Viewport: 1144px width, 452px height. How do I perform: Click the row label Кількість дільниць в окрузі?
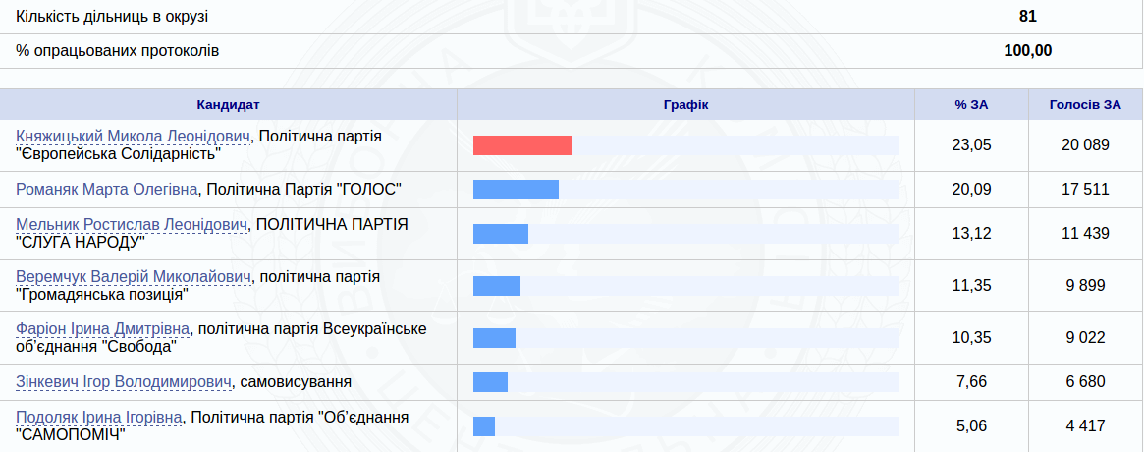(x=117, y=16)
